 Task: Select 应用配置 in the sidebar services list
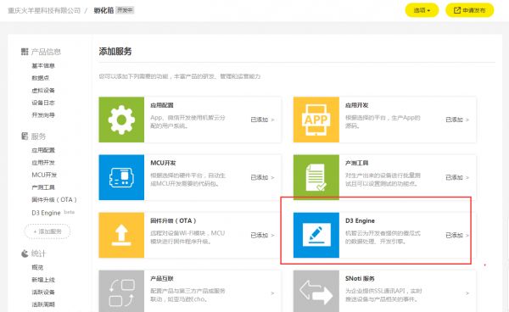(x=43, y=150)
